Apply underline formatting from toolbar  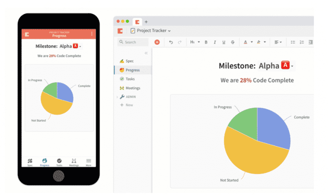click(x=223, y=42)
